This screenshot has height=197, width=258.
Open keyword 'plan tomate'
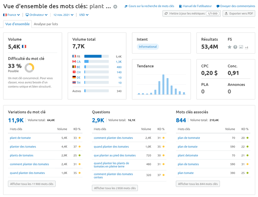(x=186, y=173)
